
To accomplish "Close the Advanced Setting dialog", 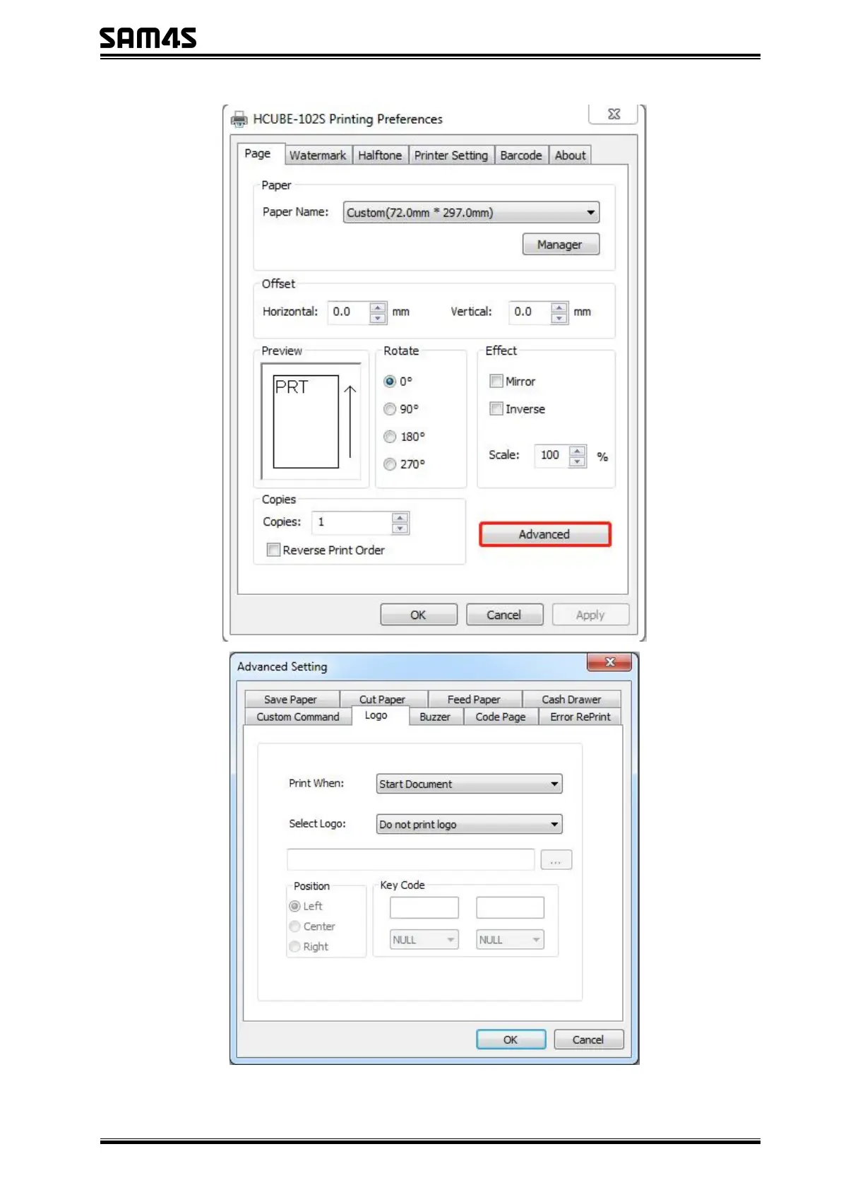I will click(610, 662).
